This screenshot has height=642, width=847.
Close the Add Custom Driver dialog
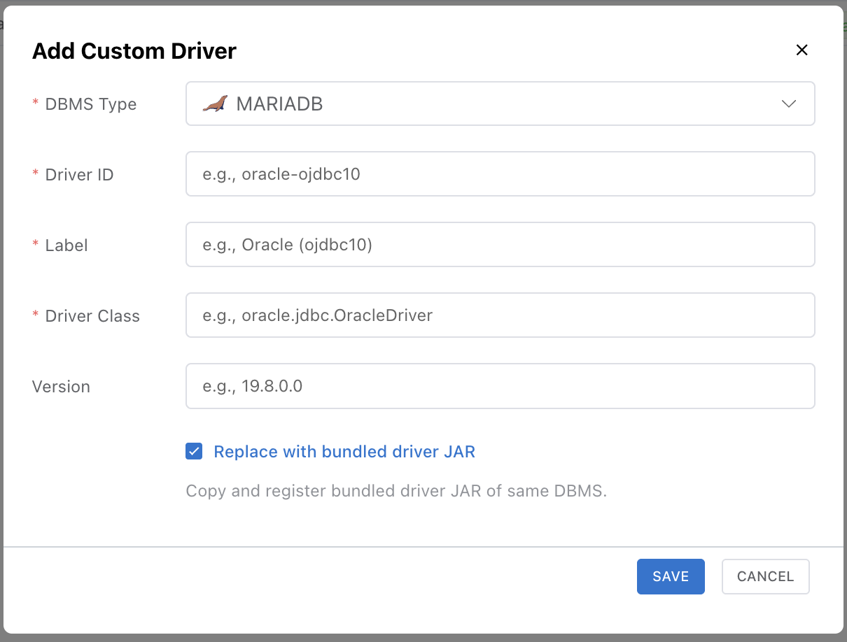pos(802,50)
